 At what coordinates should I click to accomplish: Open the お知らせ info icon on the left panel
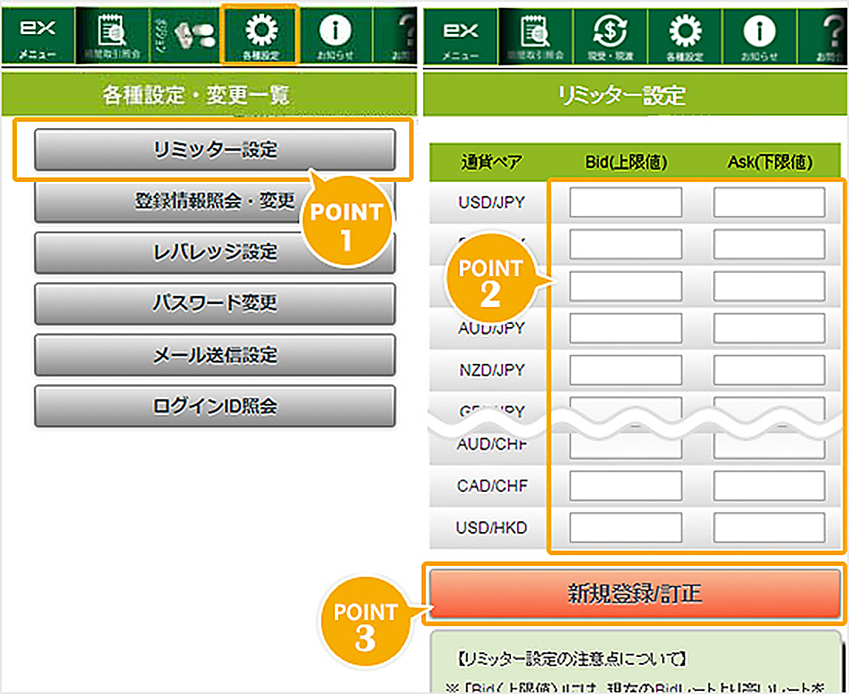(336, 34)
